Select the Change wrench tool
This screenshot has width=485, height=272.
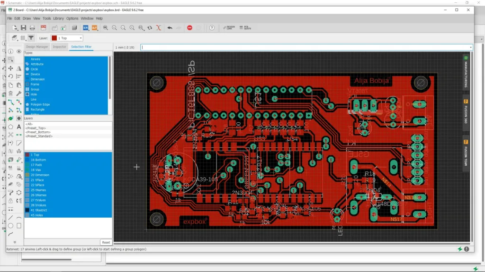tap(19, 93)
